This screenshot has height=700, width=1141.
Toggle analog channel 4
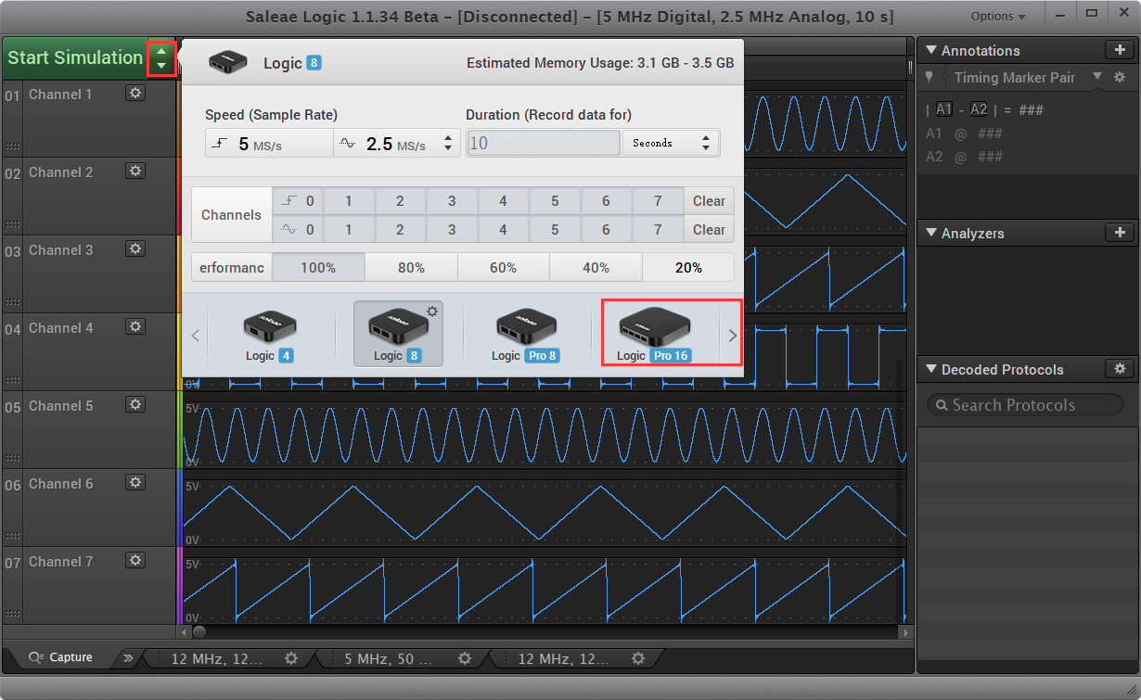[x=503, y=229]
